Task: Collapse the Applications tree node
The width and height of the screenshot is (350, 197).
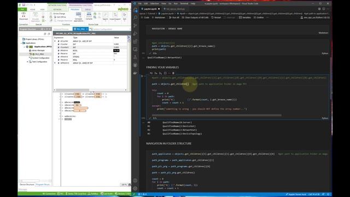Action: click(21, 43)
